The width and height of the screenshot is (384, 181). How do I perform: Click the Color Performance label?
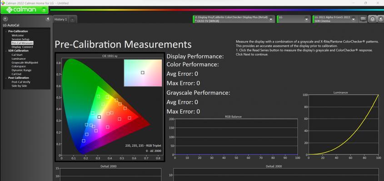pos(193,65)
